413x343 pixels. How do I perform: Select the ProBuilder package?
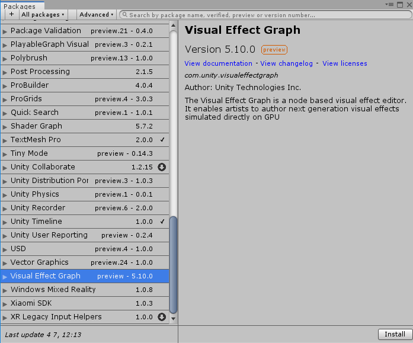(x=85, y=85)
